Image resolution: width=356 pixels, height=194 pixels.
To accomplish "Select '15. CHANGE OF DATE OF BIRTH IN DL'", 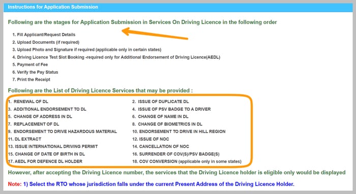I will 46,154.
